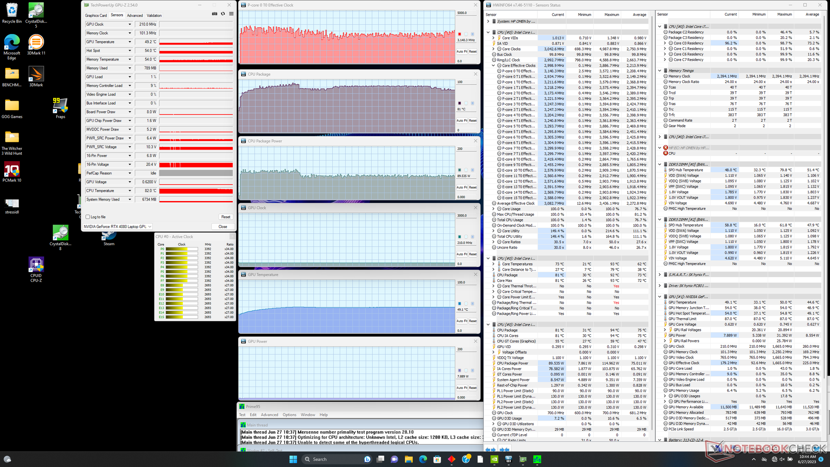Open the GPU Temperature sensor dropdown
The height and width of the screenshot is (467, 830).
click(x=129, y=42)
